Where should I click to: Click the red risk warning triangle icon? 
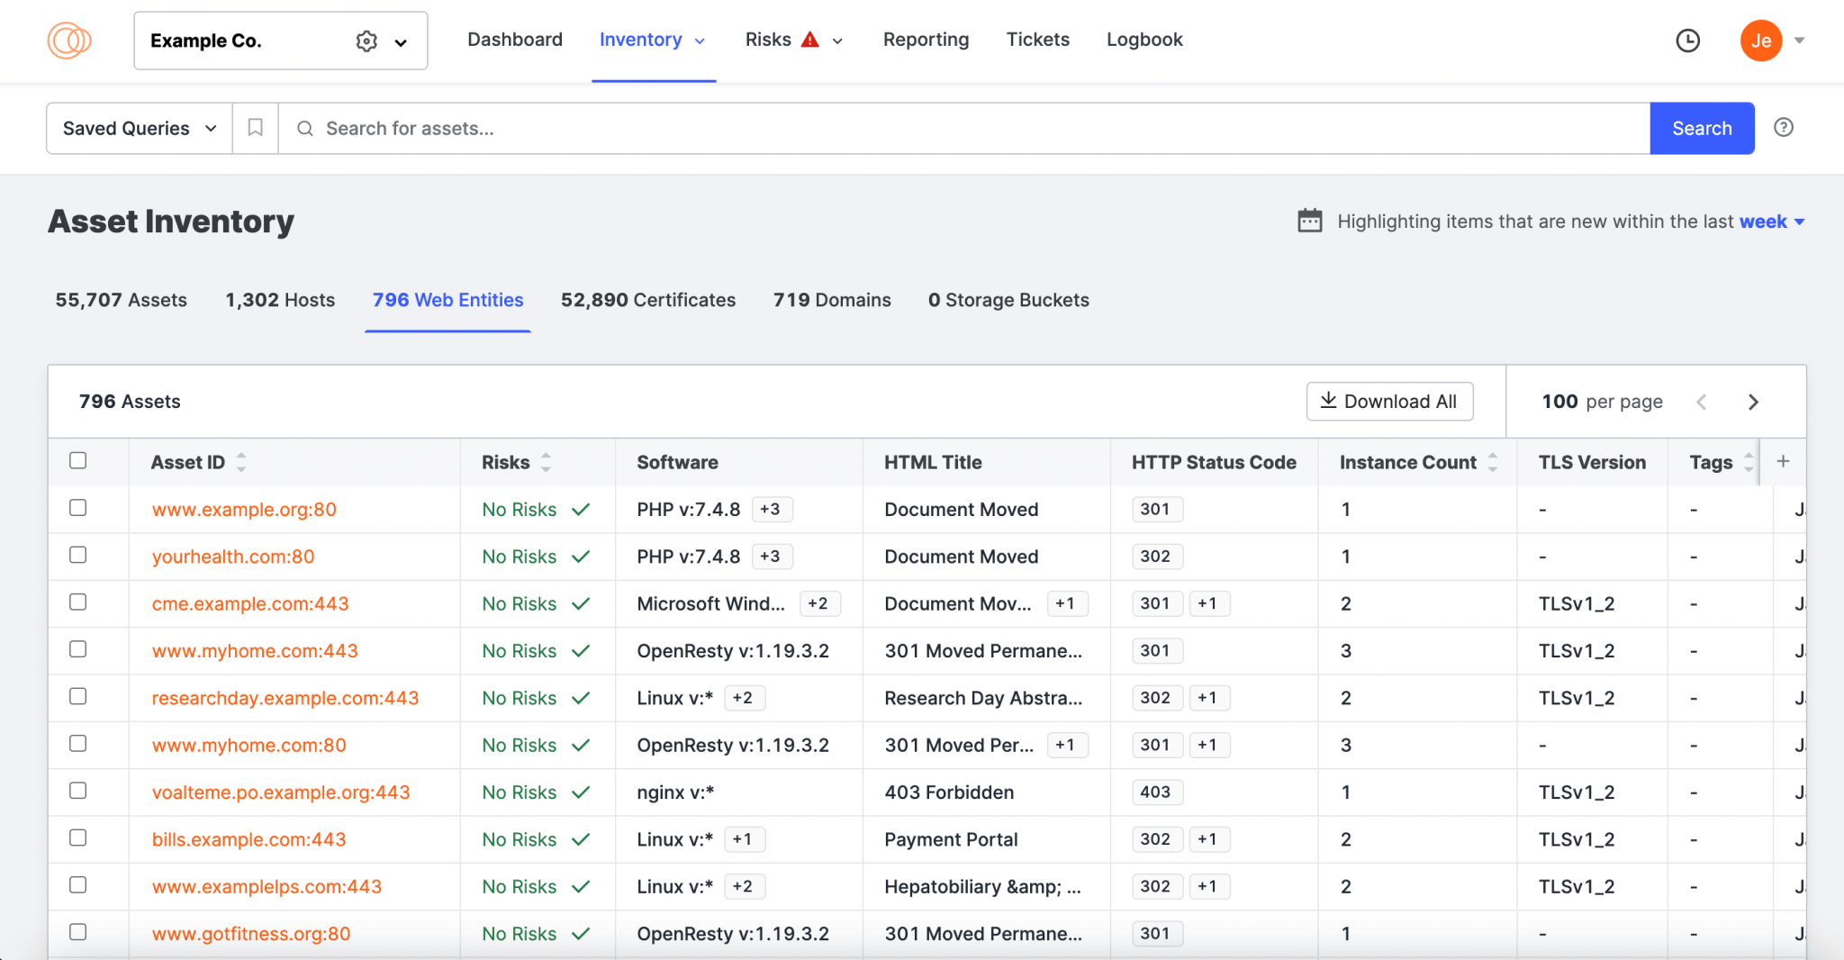[809, 39]
